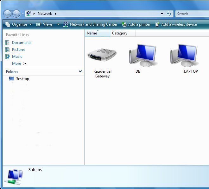Choose Add a printer
Viewport: 209px width, 189px height.
139,24
